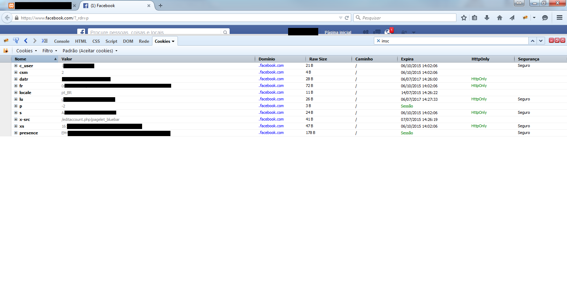Expand the xs cookie row
This screenshot has height=304, width=567.
[16, 126]
